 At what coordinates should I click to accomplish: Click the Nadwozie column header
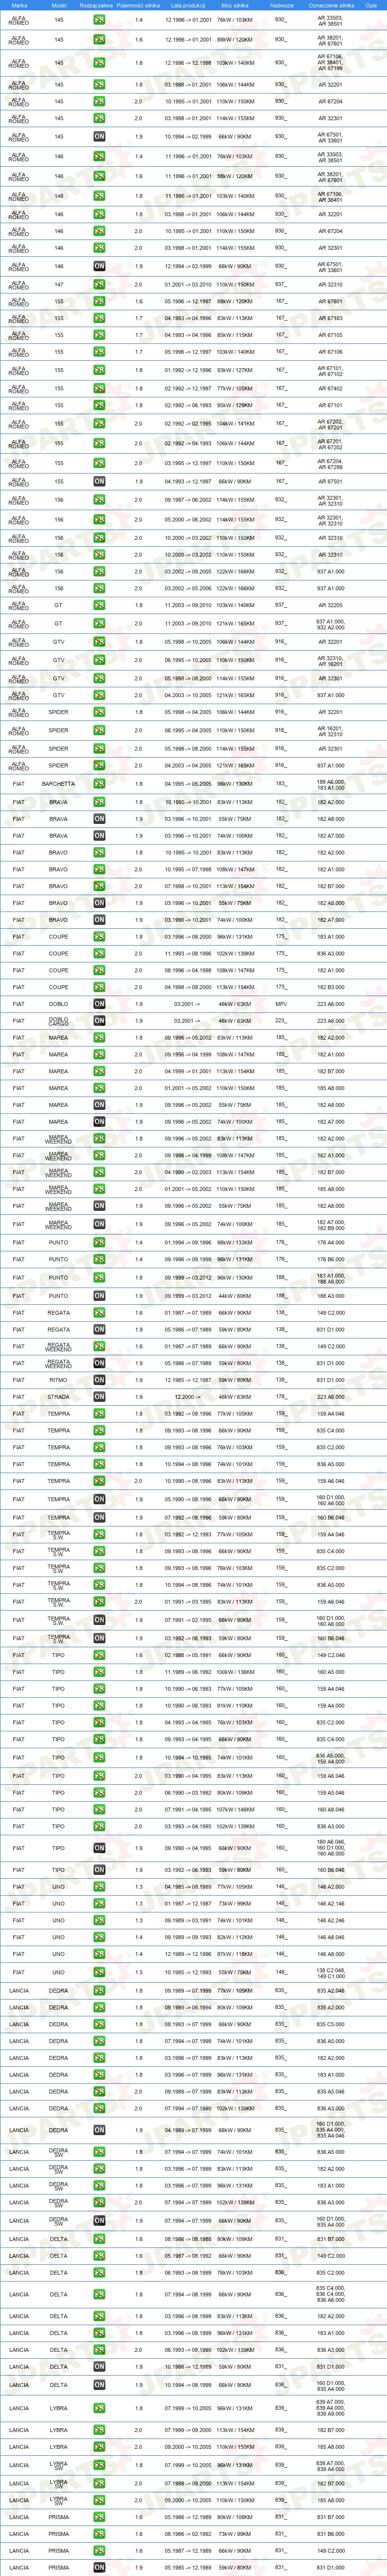[x=282, y=5]
